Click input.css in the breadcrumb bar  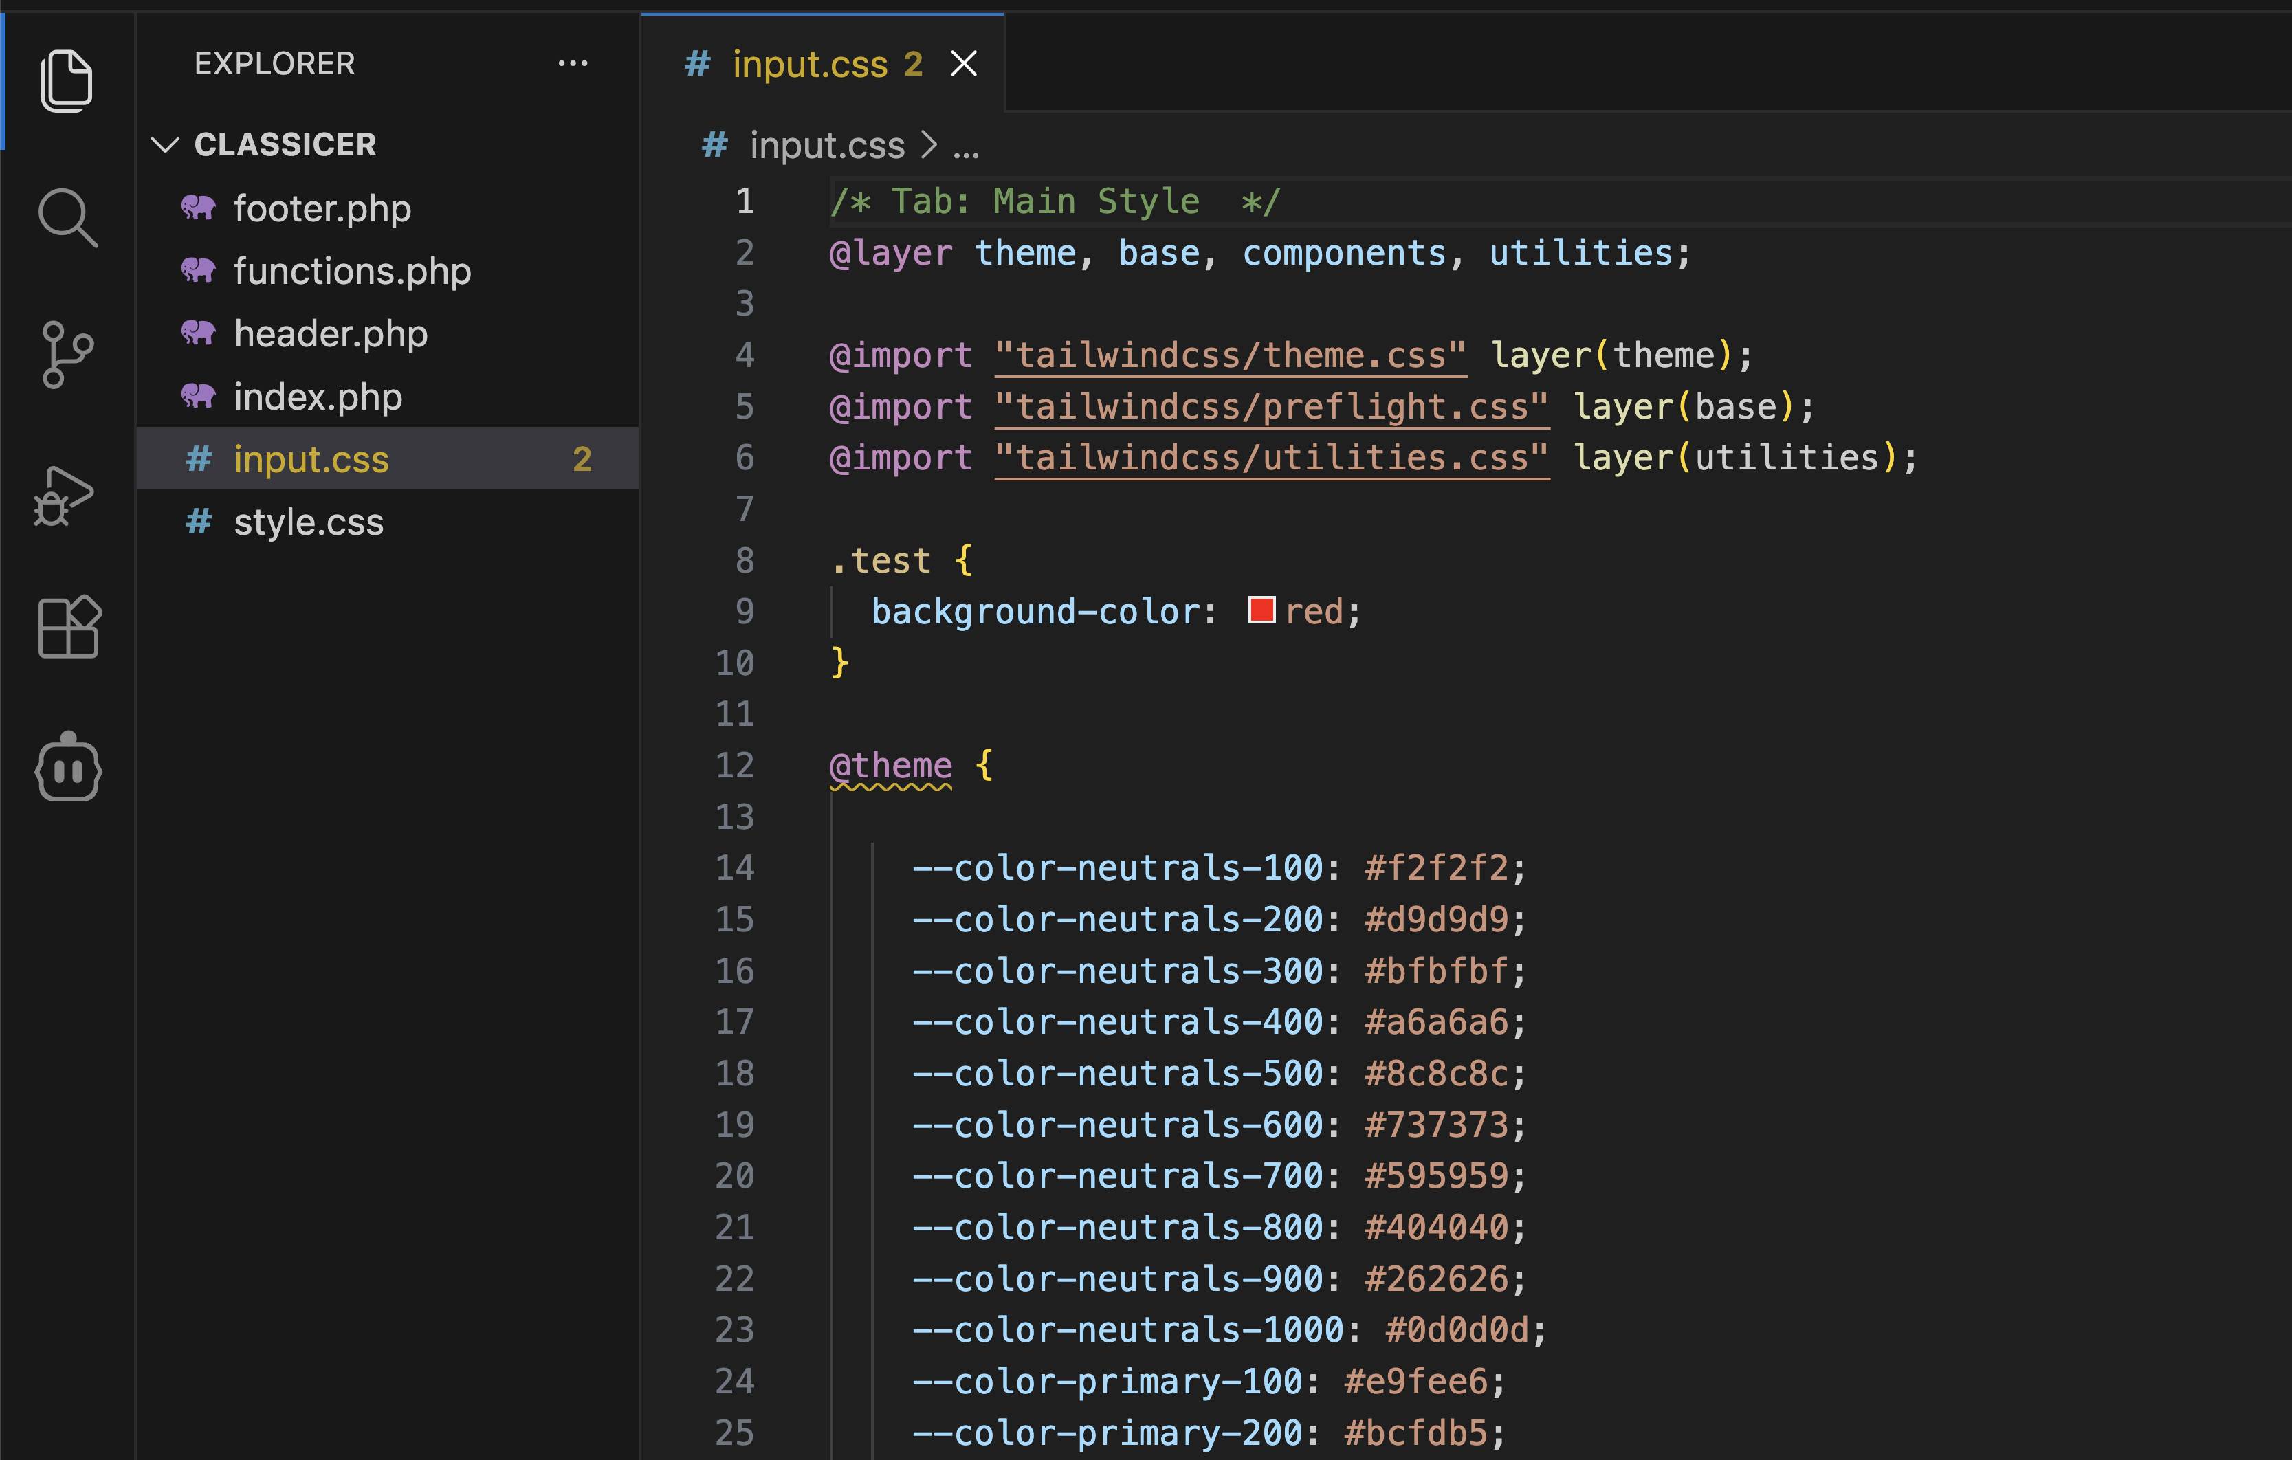(x=826, y=144)
